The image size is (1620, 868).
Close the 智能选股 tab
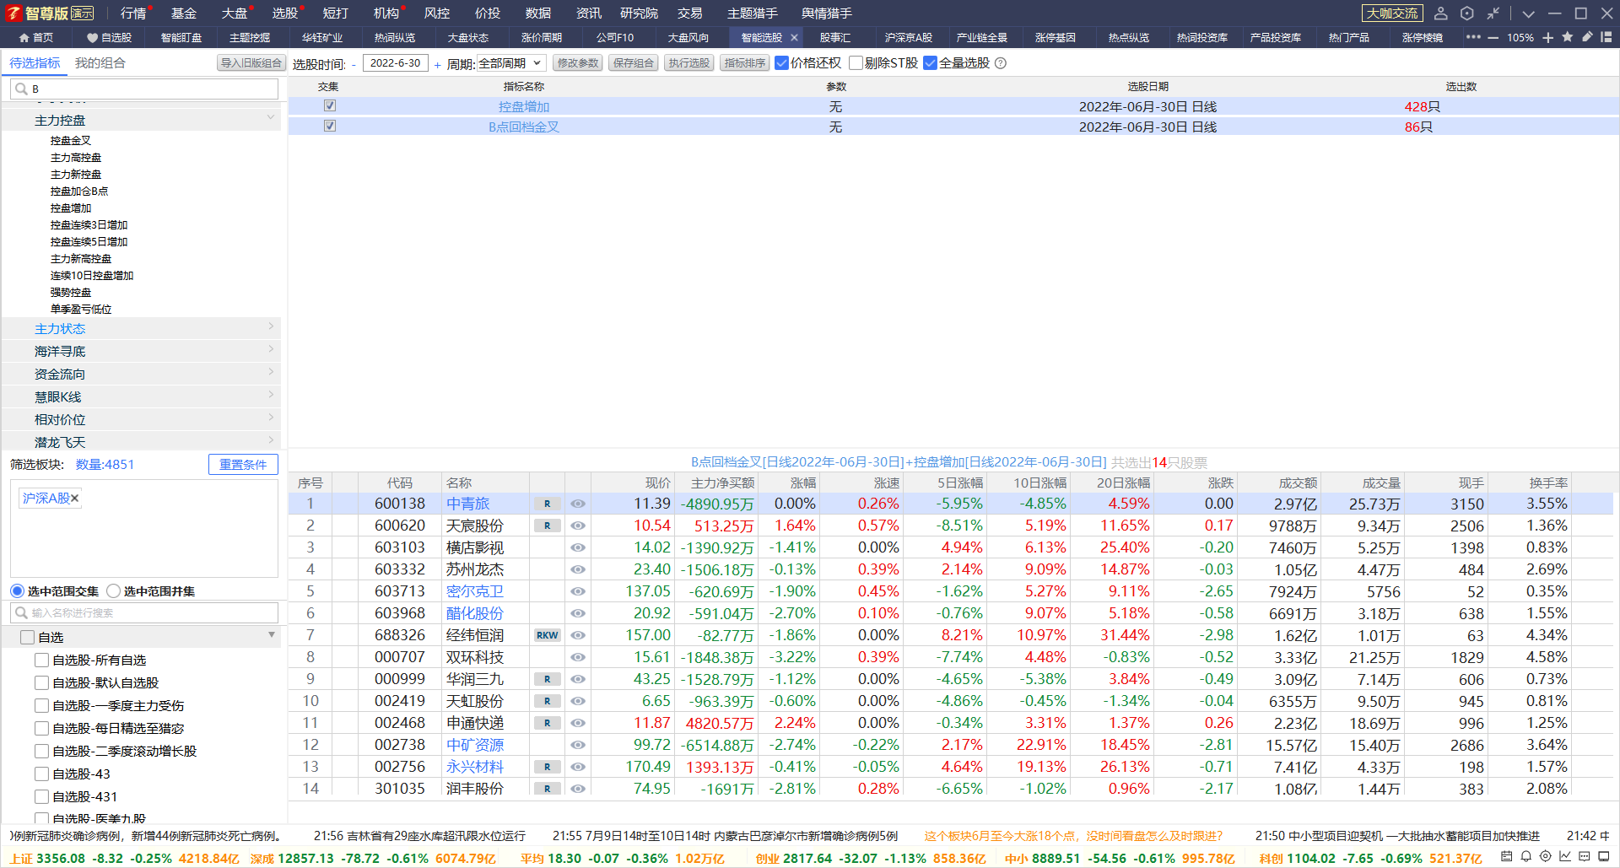point(794,37)
